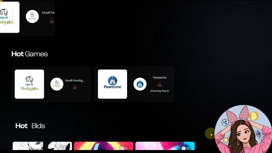This screenshot has height=153, width=272.
Task: Select the 'HovR Hoolig...' title in Hot Games
Action: pos(75,80)
